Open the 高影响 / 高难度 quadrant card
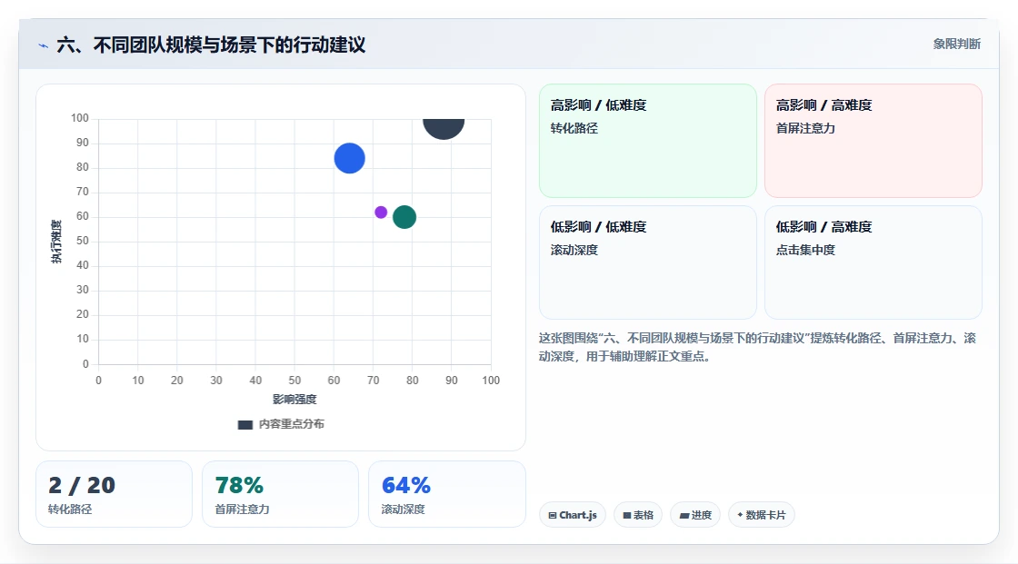Screen dimensions: 1018x564 click(x=873, y=141)
